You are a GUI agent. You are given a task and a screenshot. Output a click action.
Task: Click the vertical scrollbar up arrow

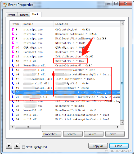(x=122, y=23)
